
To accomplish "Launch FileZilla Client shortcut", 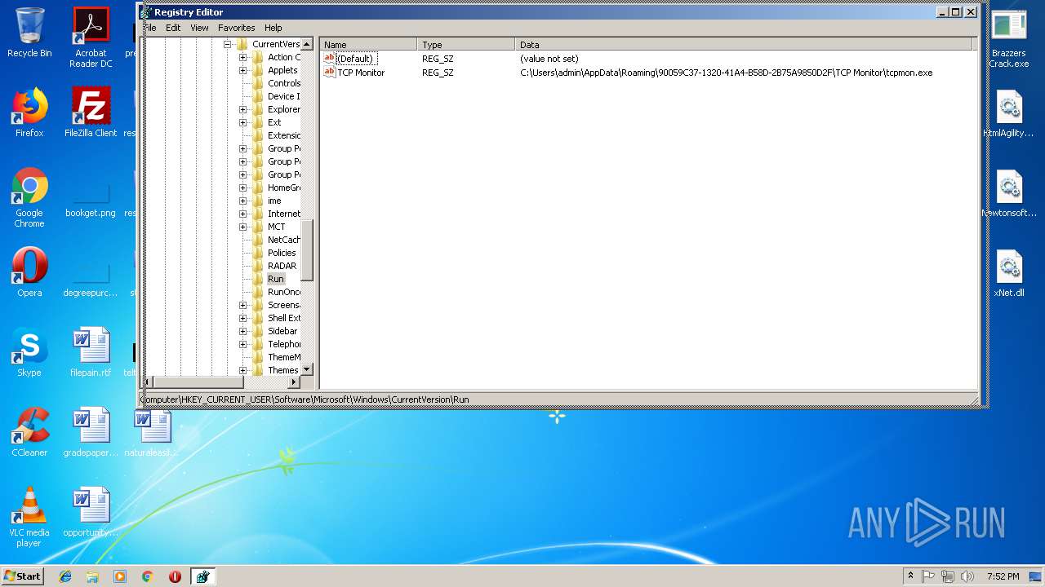I will coord(91,113).
